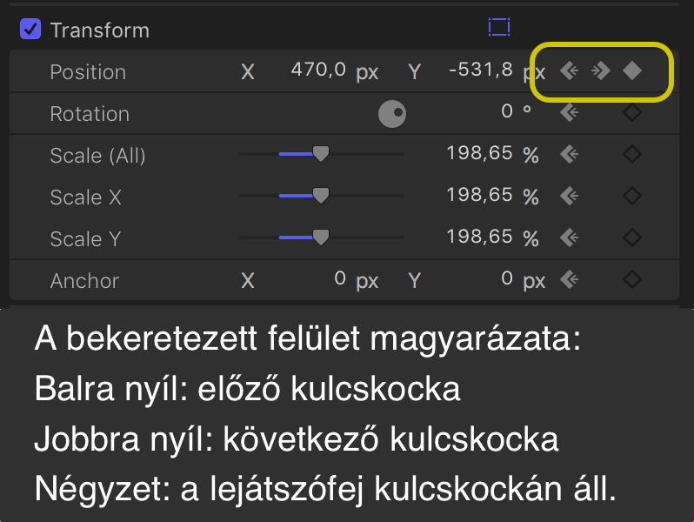Go to previous Anchor keyframe

click(x=569, y=279)
